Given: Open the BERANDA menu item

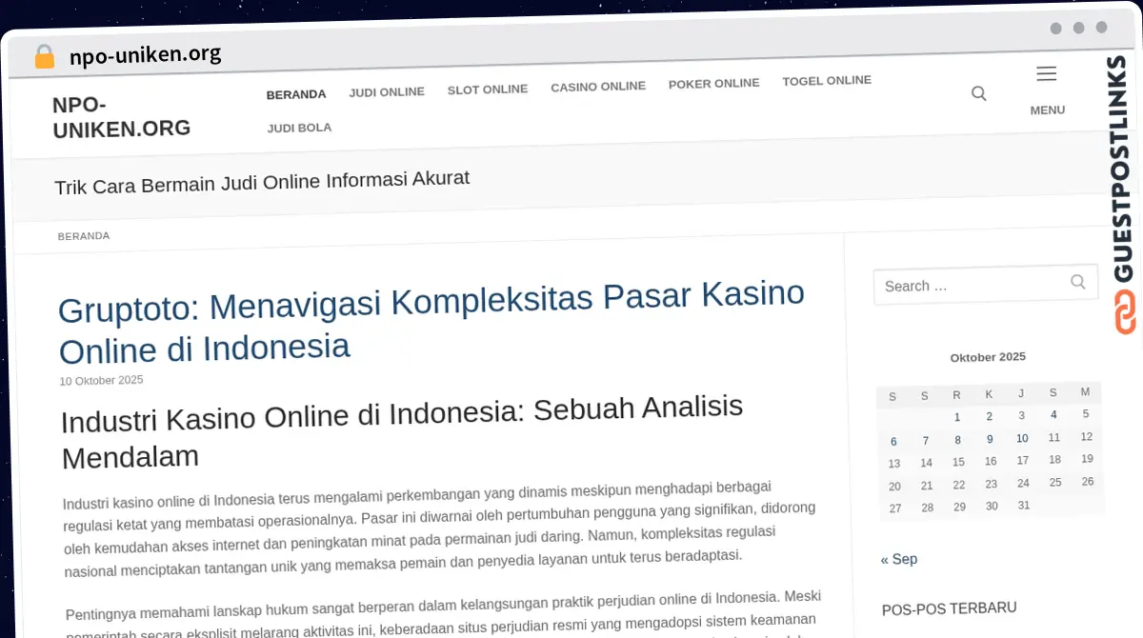Looking at the screenshot, I should click(296, 94).
